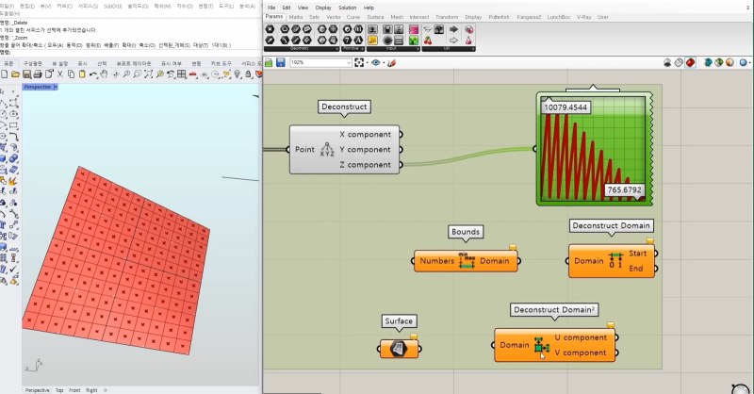Click the Bounds component min-max icon
Image resolution: width=754 pixels, height=394 pixels.
pos(467,260)
